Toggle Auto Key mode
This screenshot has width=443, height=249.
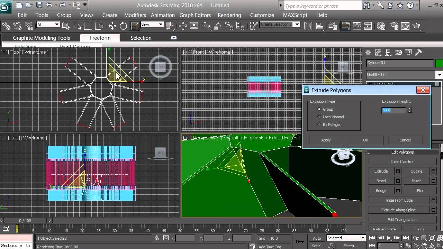click(317, 238)
